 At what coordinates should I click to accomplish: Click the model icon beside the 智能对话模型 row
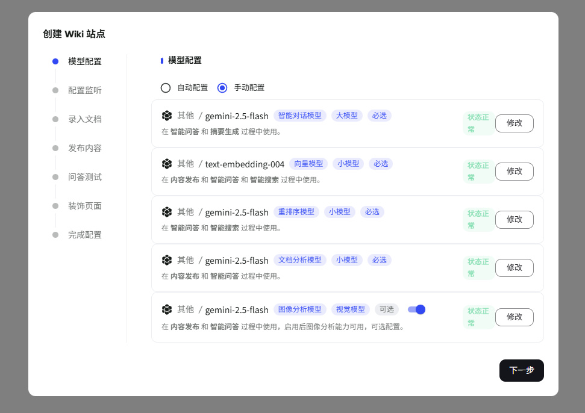[167, 116]
